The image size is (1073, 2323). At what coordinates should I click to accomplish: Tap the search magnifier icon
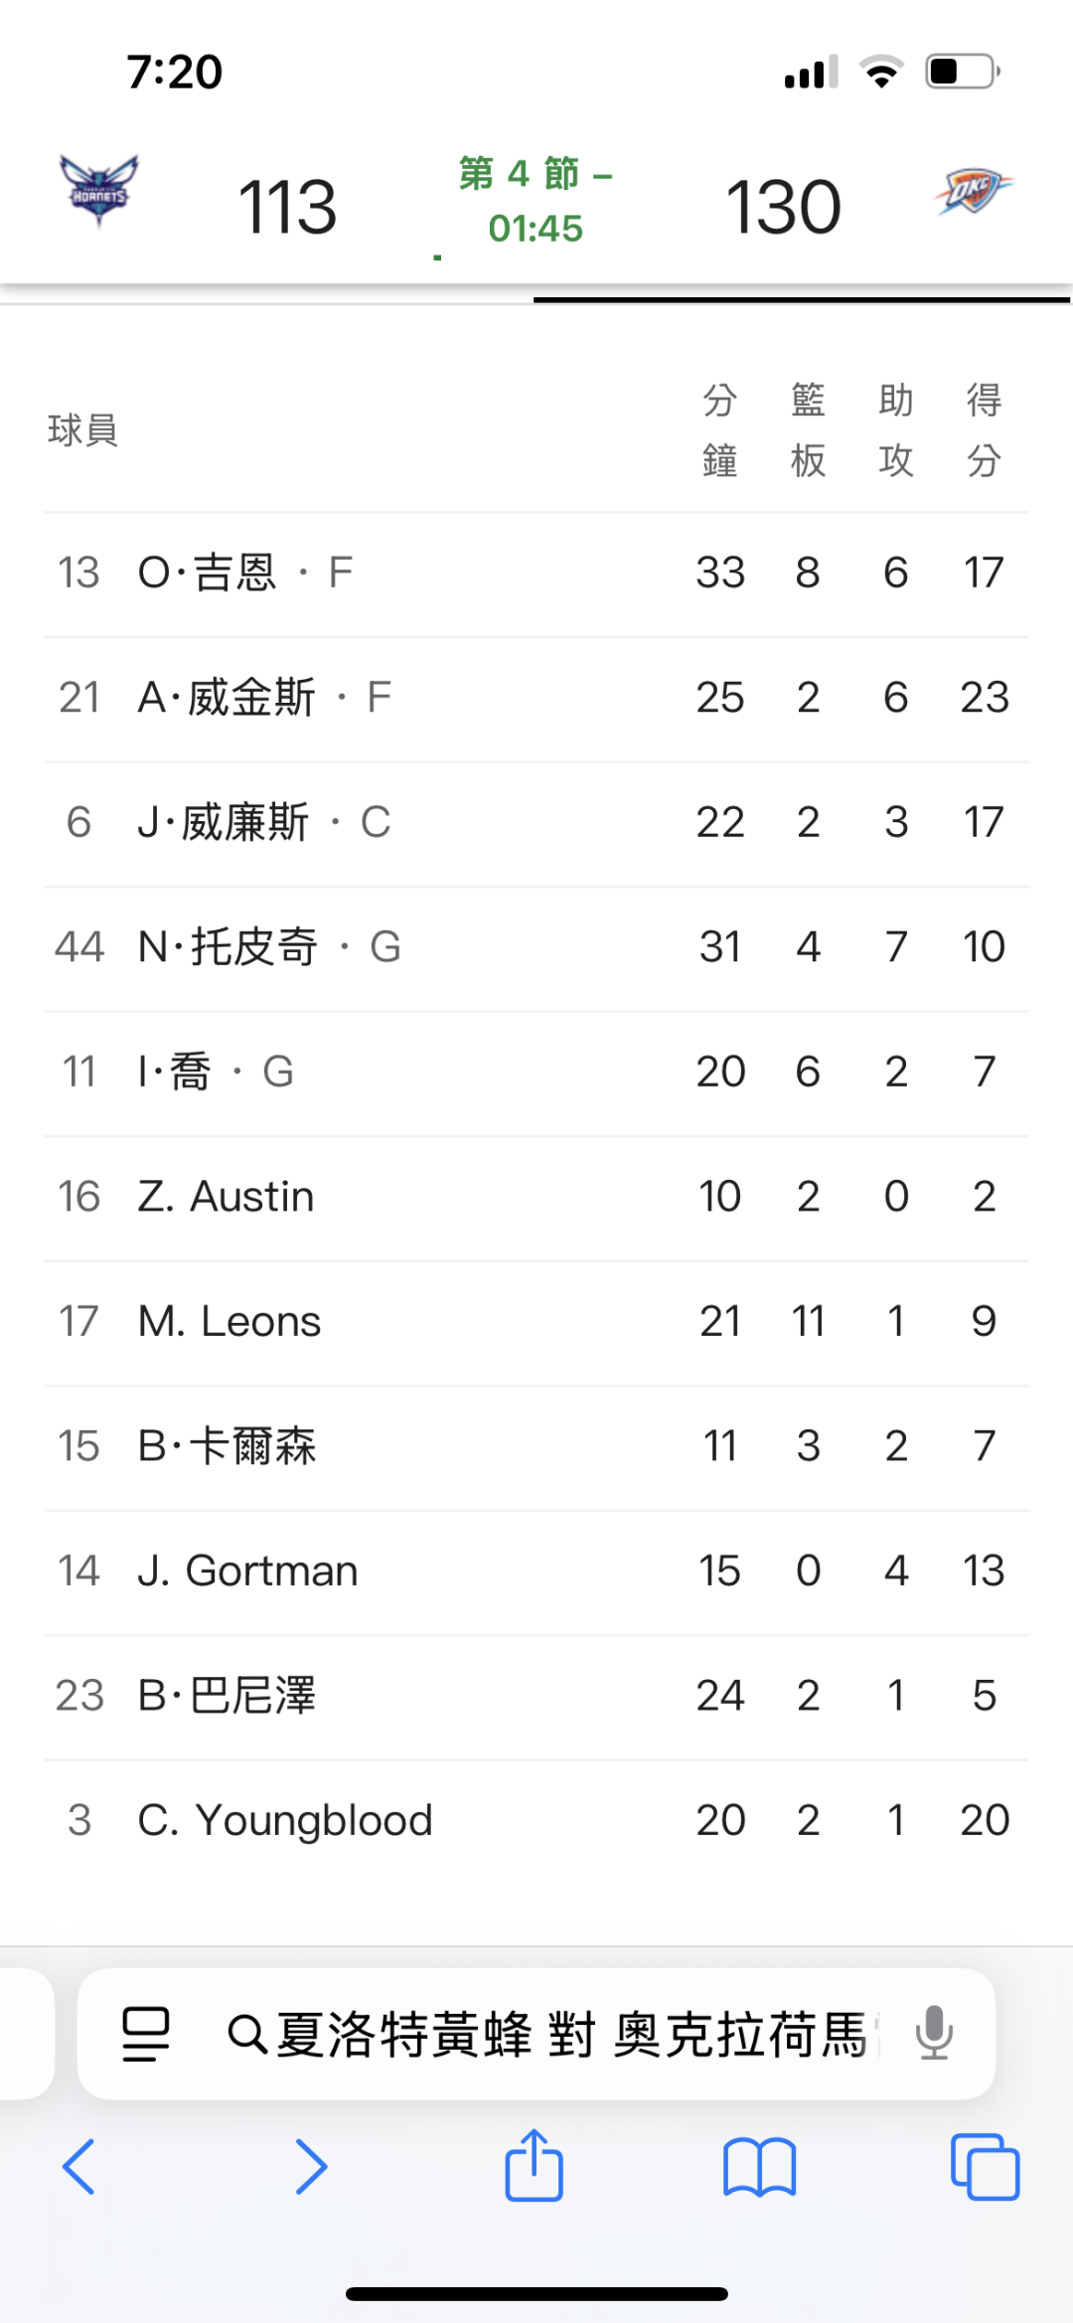(x=247, y=2034)
